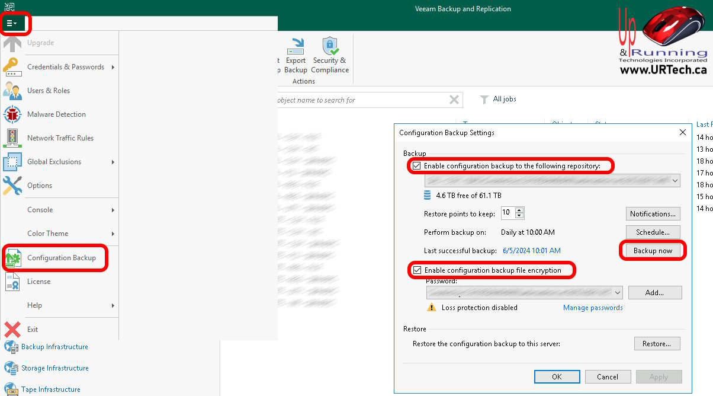
Task: Click the red Exit X icon
Action: 12,330
